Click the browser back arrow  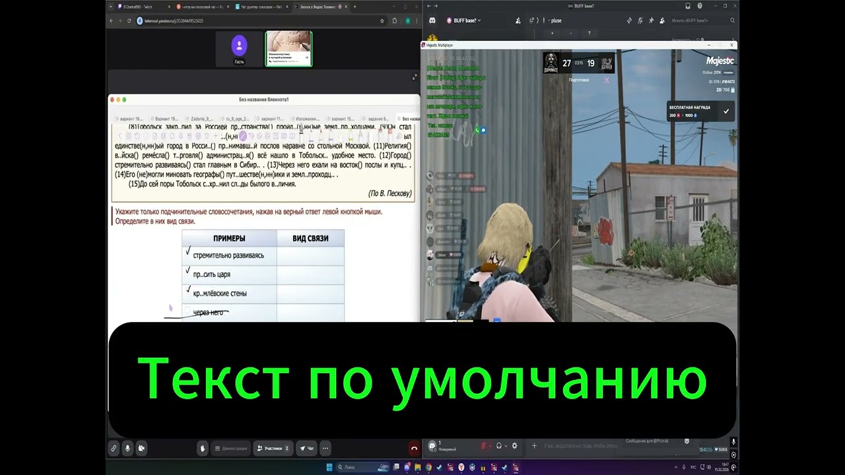pyautogui.click(x=111, y=20)
